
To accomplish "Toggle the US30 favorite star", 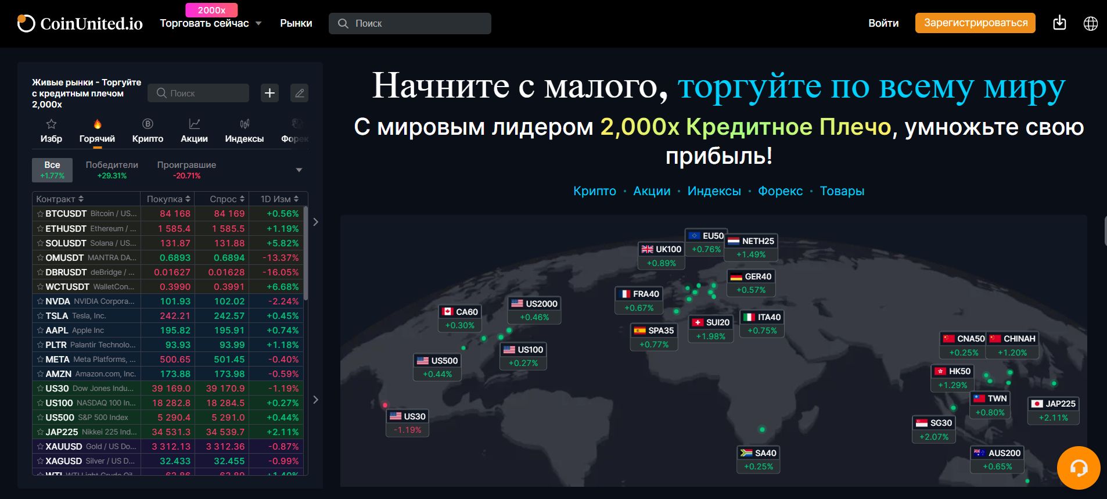I will tap(40, 389).
